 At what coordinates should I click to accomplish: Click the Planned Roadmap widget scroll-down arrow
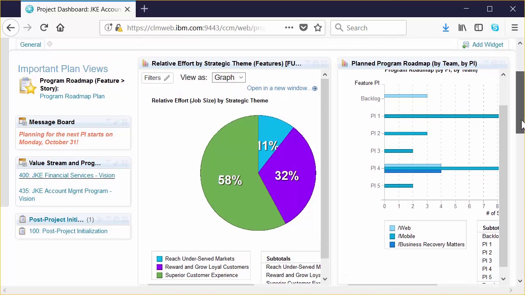pos(503,279)
